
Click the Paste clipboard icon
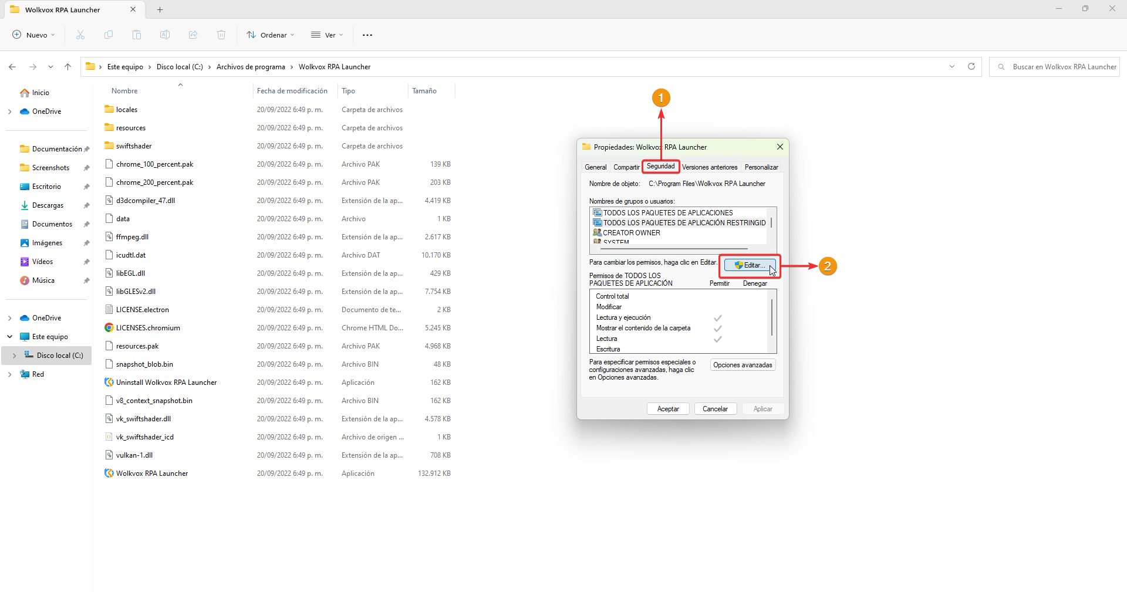pyautogui.click(x=137, y=35)
